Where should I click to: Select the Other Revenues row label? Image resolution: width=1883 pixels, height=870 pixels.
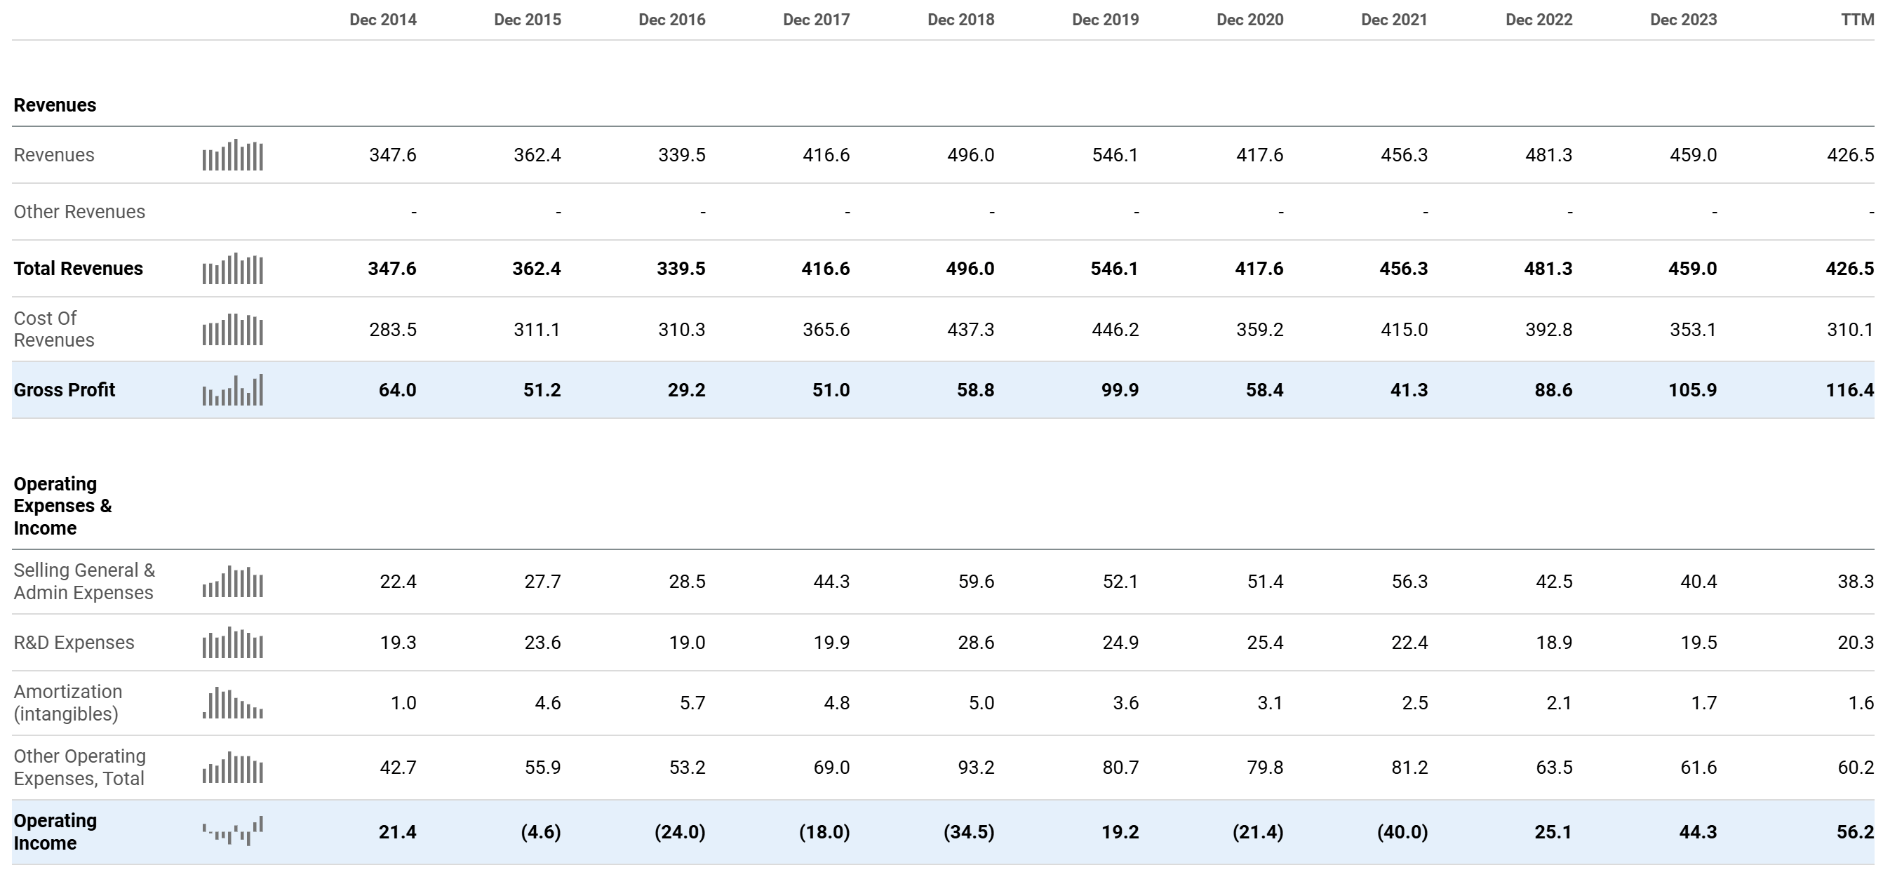click(79, 212)
